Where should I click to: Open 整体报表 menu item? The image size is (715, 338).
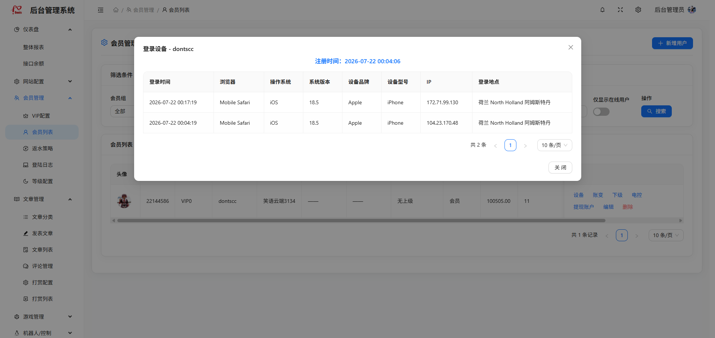42,47
